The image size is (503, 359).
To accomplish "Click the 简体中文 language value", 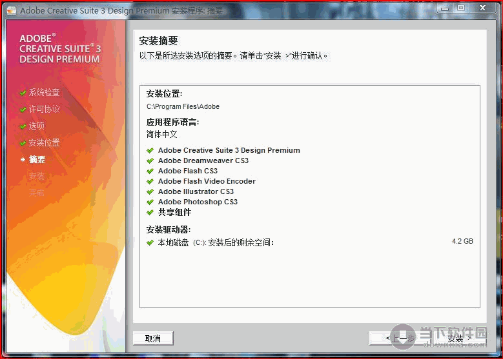I will pyautogui.click(x=161, y=134).
